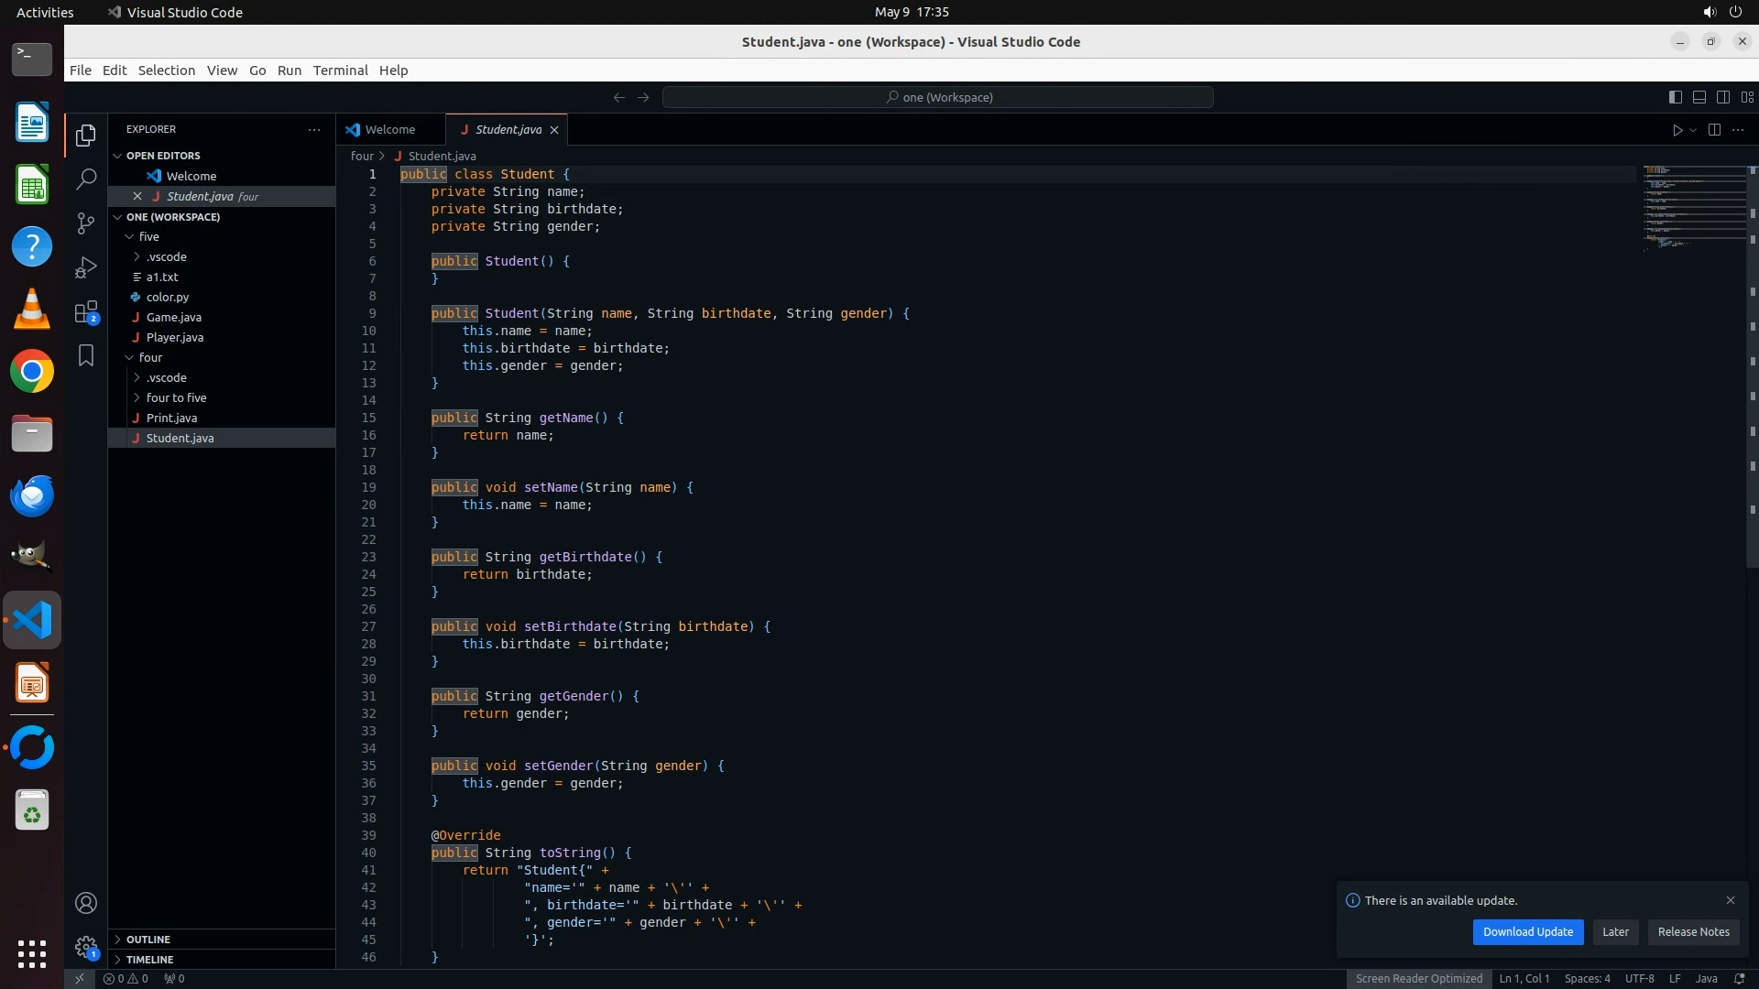Toggle the primary side bar visibility
The image size is (1759, 989).
(1675, 97)
